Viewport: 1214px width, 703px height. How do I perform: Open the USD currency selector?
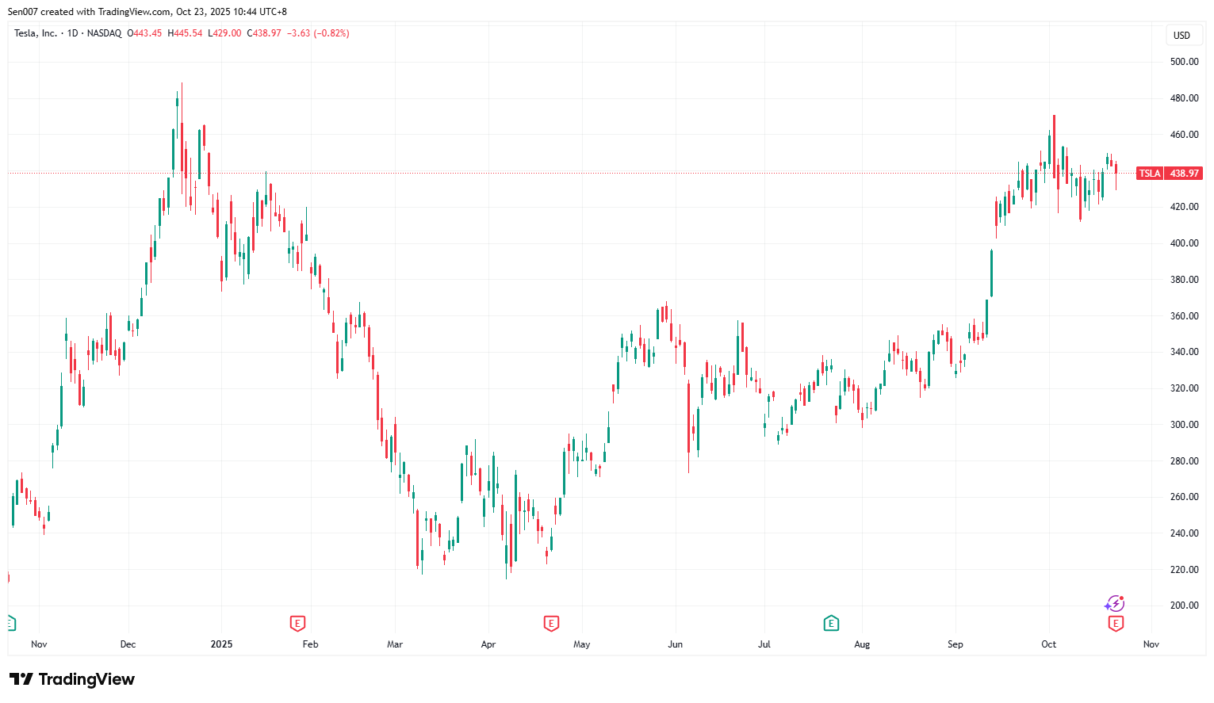1181,35
